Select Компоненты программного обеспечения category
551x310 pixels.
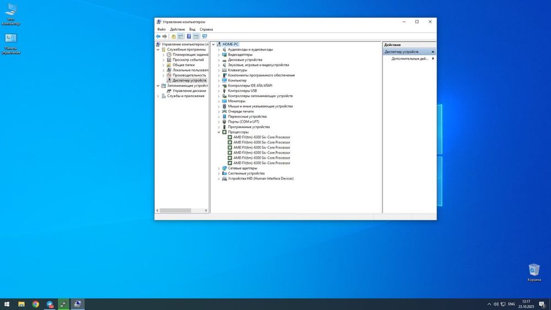[261, 75]
